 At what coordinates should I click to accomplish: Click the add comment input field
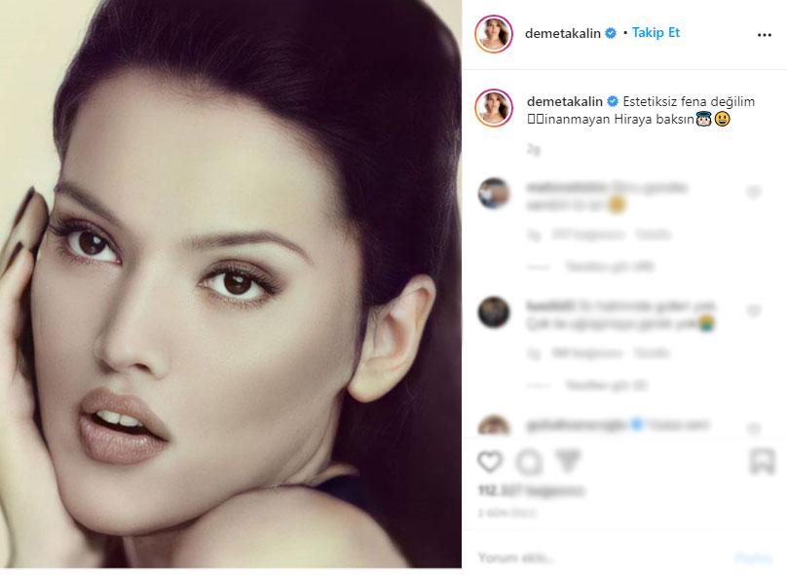pos(600,557)
